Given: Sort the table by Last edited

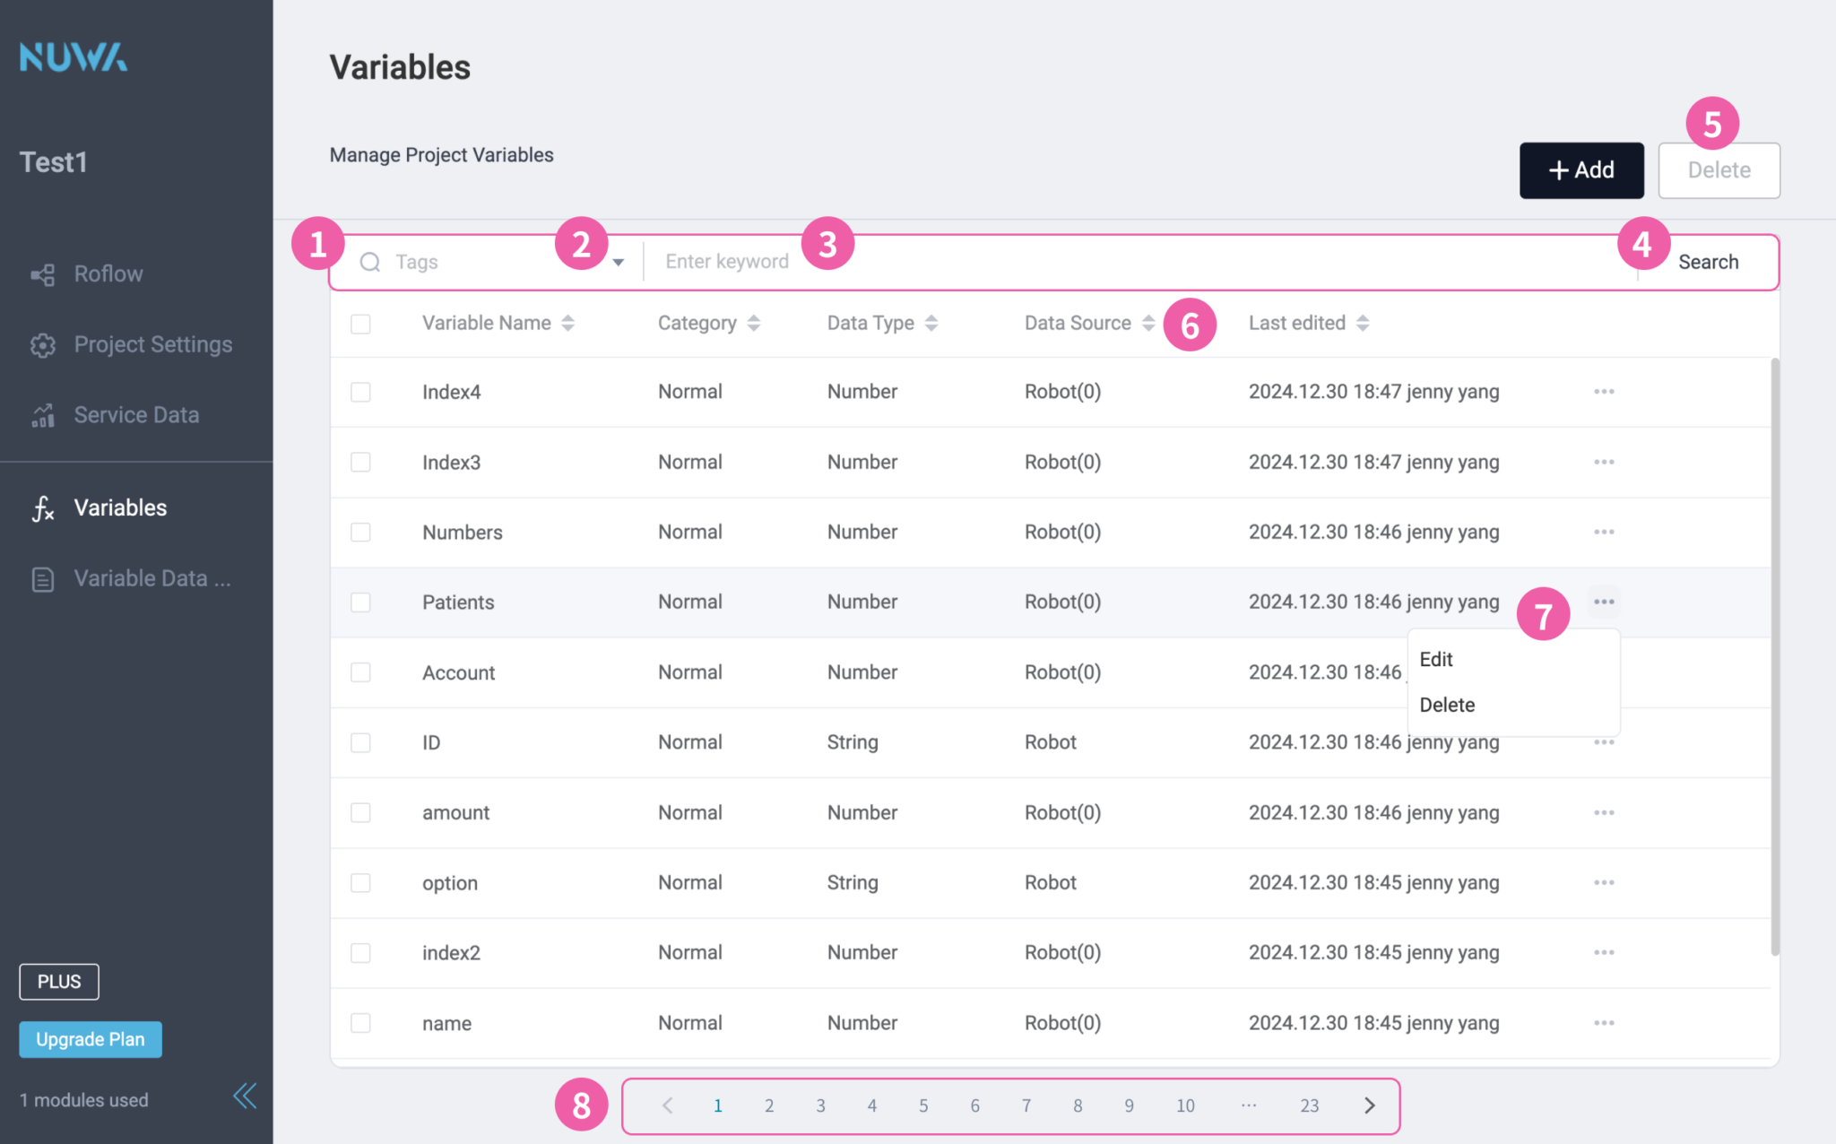Looking at the screenshot, I should pos(1364,323).
